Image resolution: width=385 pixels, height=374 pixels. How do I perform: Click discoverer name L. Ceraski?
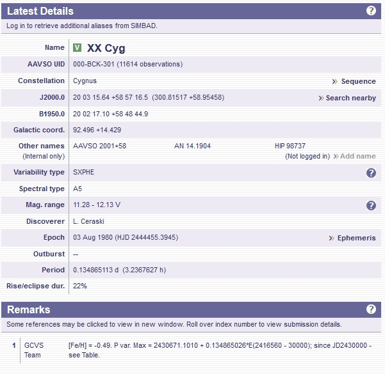coord(88,221)
